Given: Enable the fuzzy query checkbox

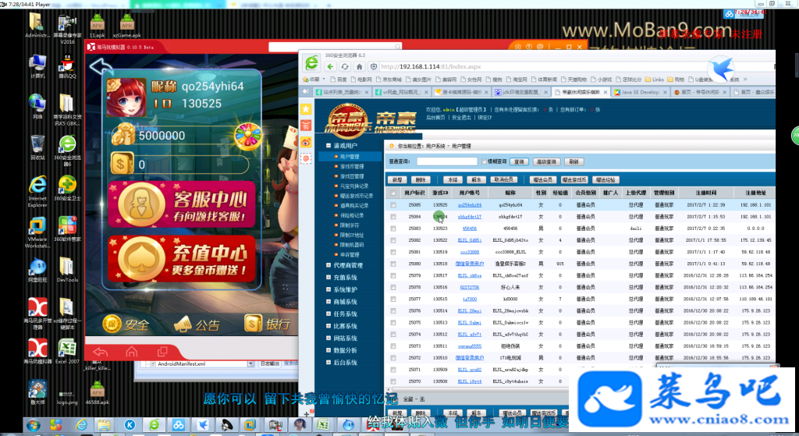Looking at the screenshot, I should pyautogui.click(x=484, y=161).
